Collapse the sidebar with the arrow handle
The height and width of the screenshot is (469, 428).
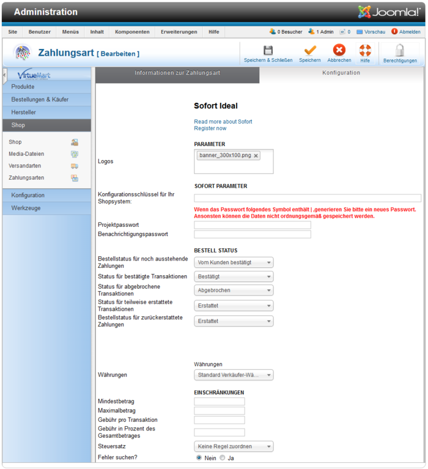point(4,75)
